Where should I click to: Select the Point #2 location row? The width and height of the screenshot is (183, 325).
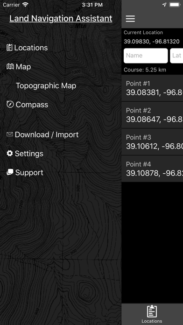[x=152, y=115]
